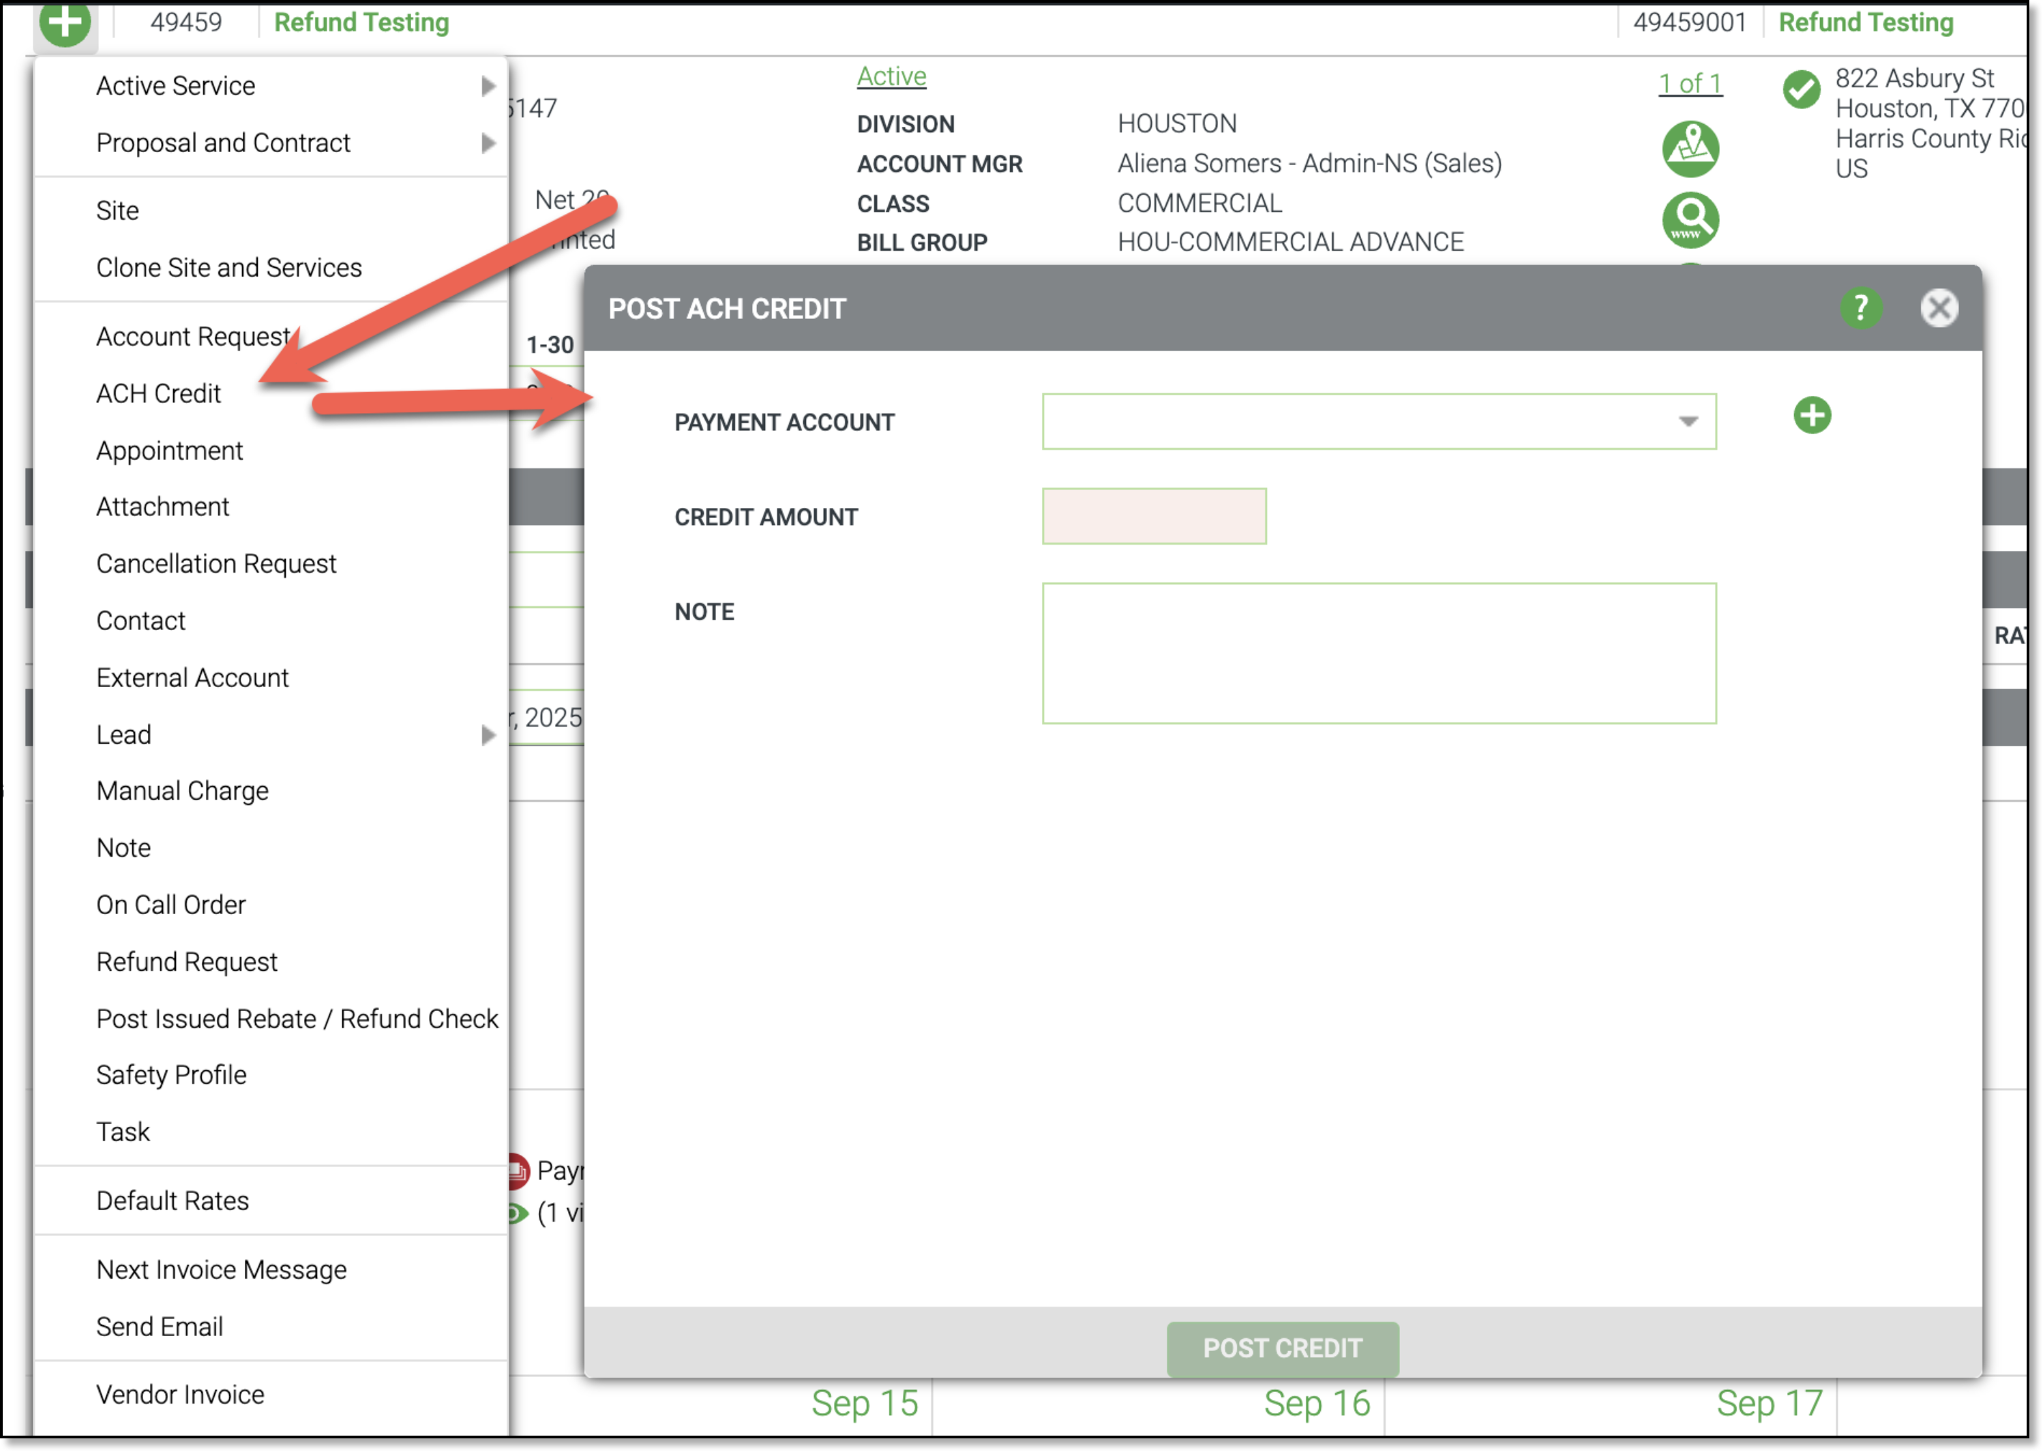
Task: Open the Payment Account dropdown
Action: [x=1377, y=421]
